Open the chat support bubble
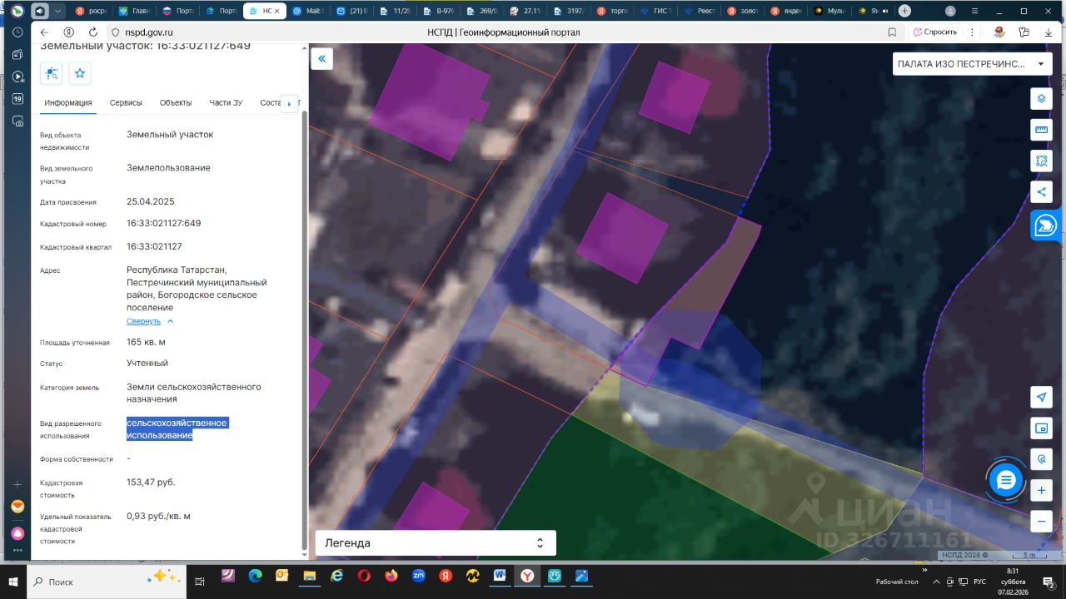1066x599 pixels. point(1006,480)
